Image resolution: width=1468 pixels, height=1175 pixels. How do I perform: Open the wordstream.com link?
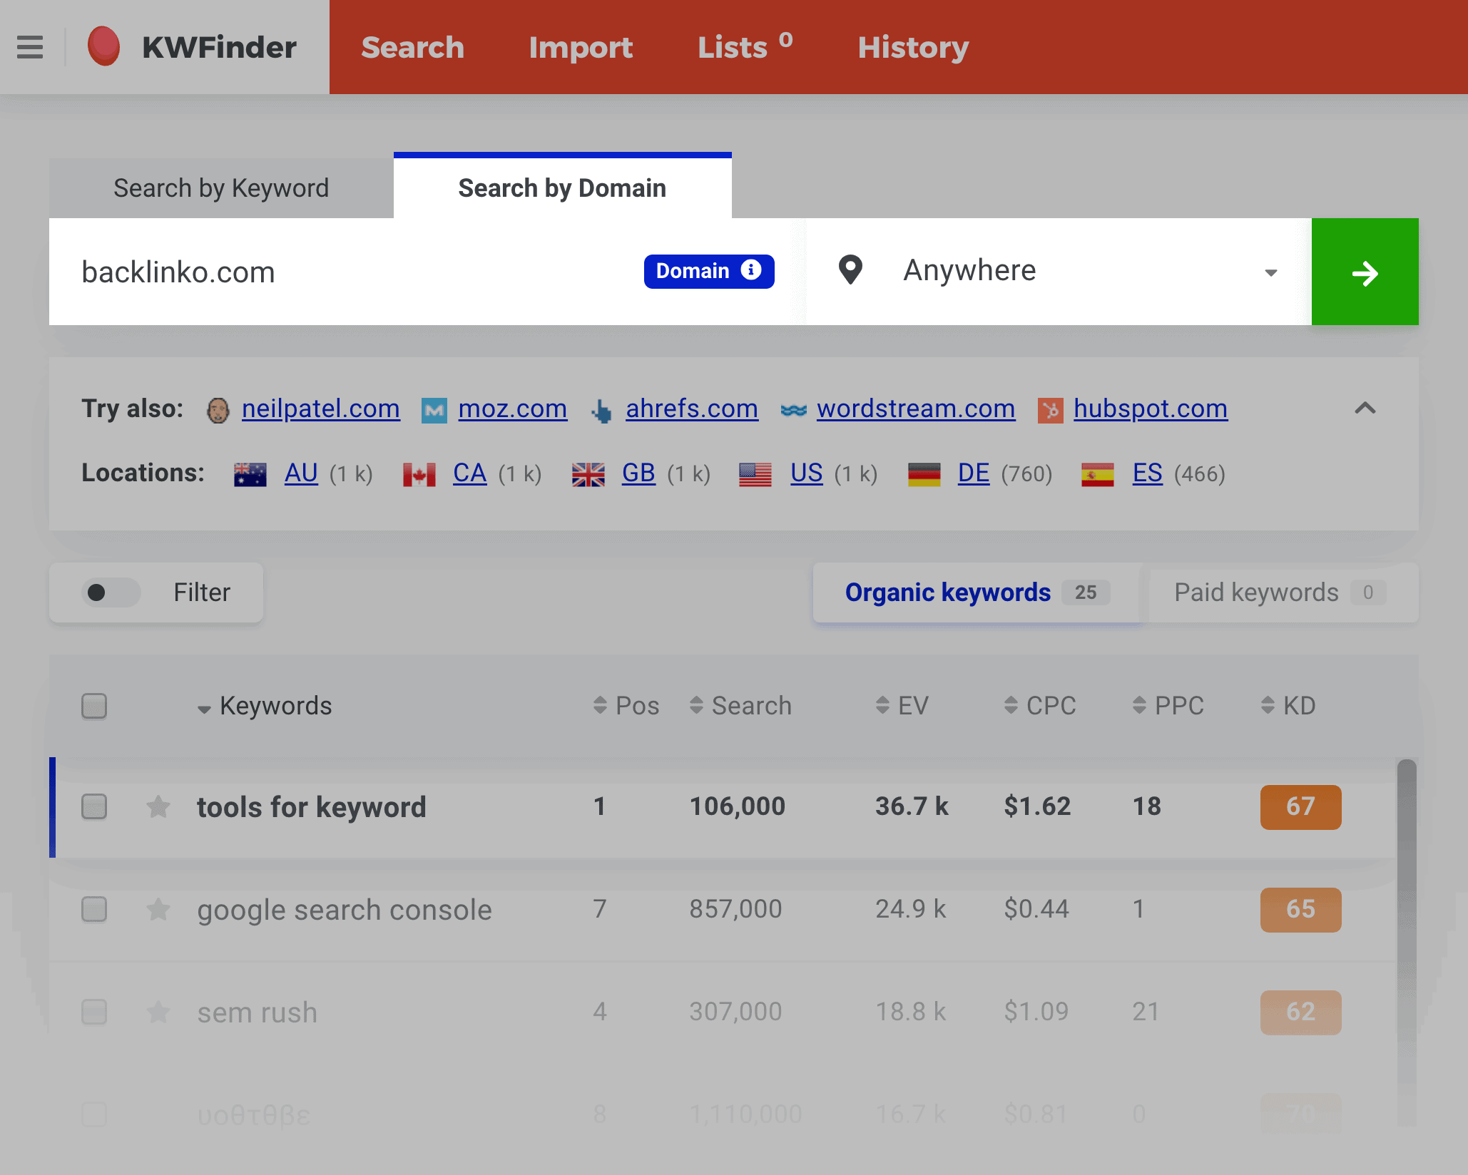coord(916,409)
